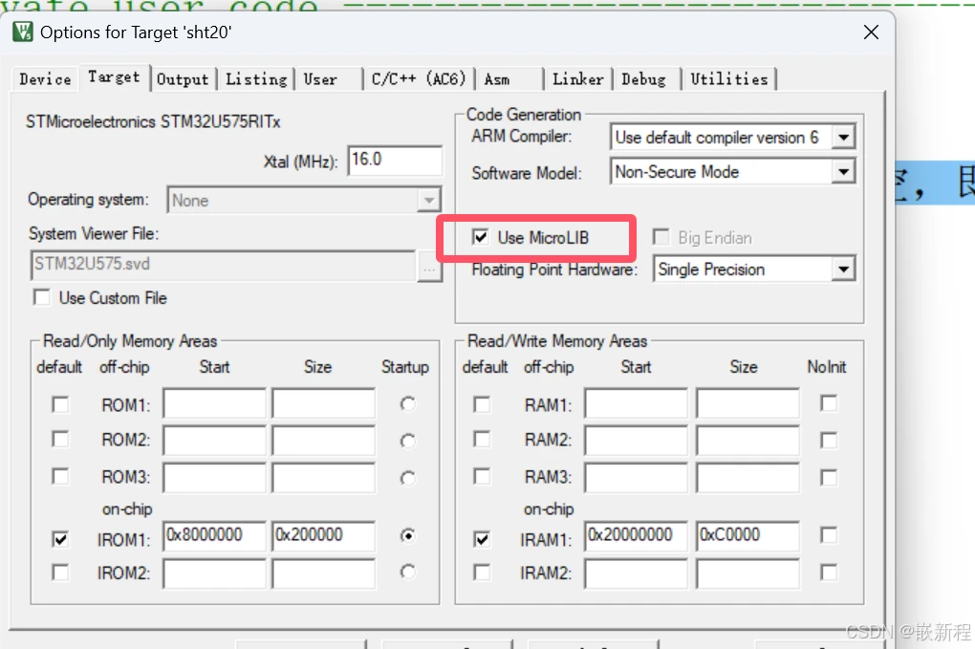Click the ROM1 Size field
This screenshot has width=975, height=649.
pos(323,403)
